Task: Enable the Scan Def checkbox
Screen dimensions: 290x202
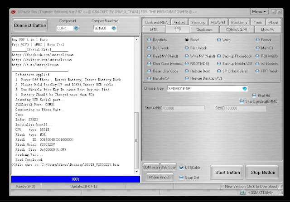Action: pyautogui.click(x=181, y=178)
